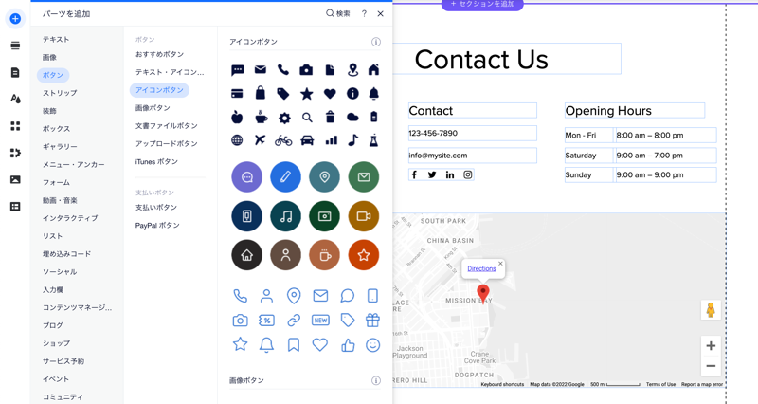
Task: Zoom out the map with minus button
Action: pyautogui.click(x=711, y=366)
